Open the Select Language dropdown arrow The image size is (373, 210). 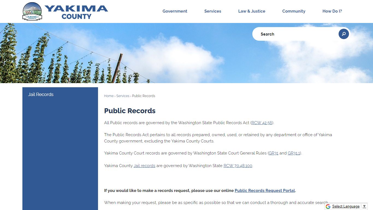[364, 206]
